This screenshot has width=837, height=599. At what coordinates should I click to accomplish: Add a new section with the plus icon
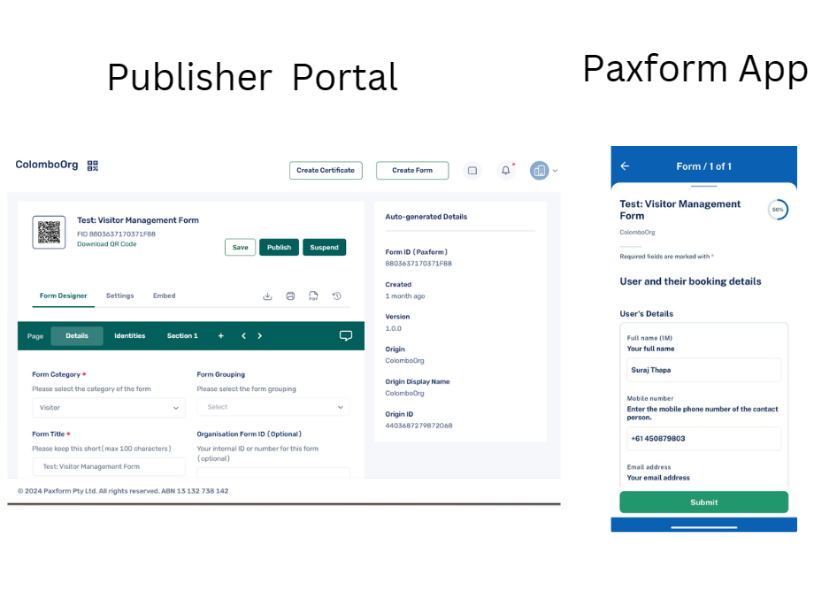tap(219, 335)
